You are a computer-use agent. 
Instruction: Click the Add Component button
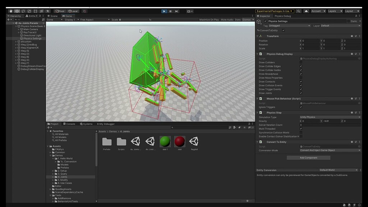pyautogui.click(x=308, y=157)
